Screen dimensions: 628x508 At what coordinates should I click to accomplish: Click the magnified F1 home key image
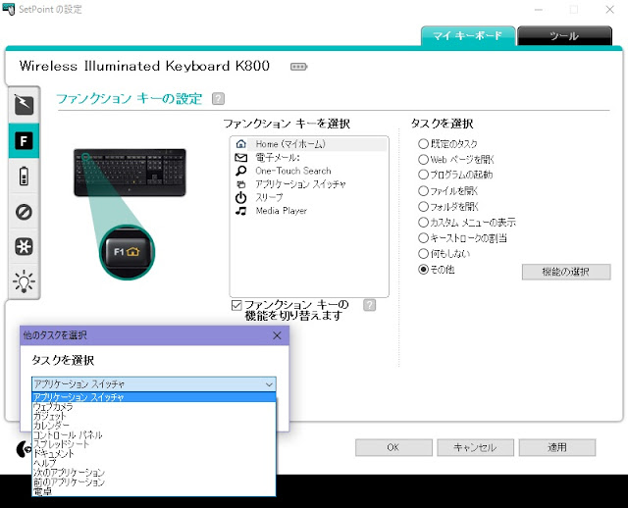(127, 252)
